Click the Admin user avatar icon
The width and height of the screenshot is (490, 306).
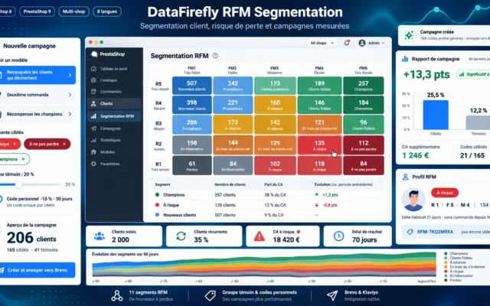coord(362,43)
